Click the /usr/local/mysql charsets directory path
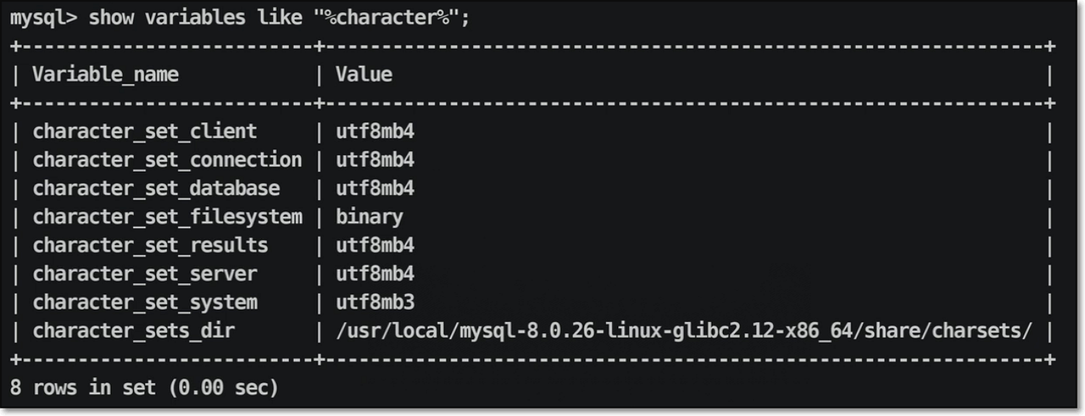The height and width of the screenshot is (416, 1085). point(684,331)
